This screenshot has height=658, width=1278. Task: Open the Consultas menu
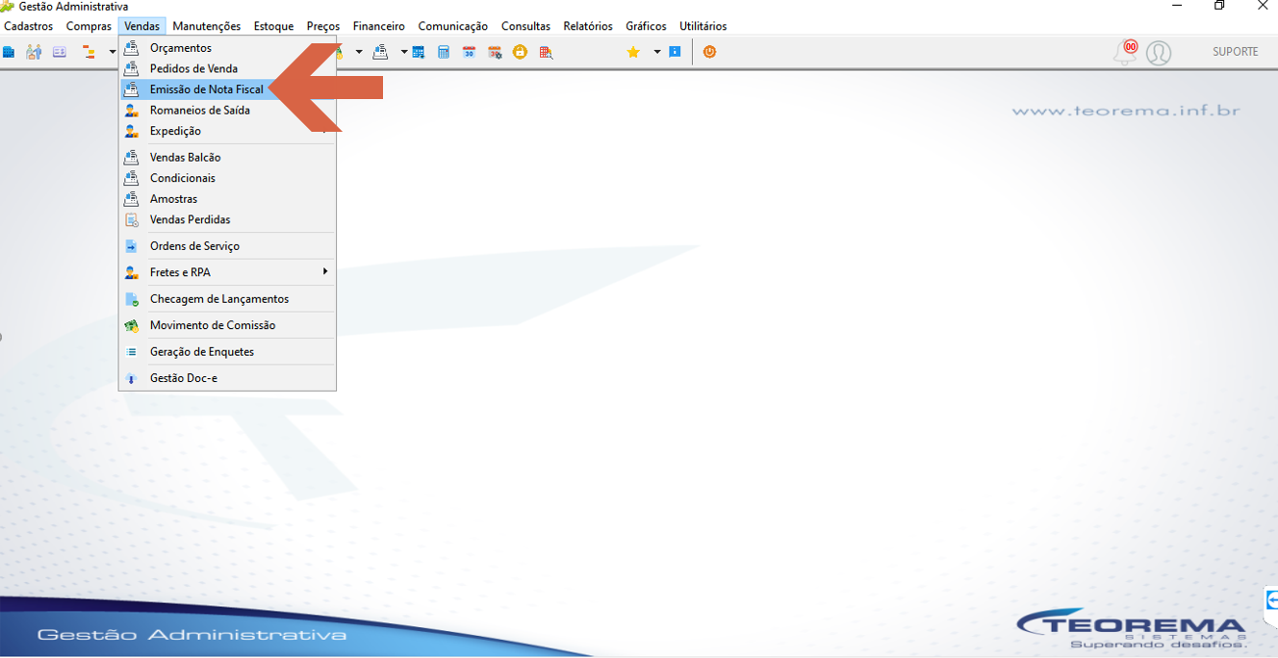(526, 26)
